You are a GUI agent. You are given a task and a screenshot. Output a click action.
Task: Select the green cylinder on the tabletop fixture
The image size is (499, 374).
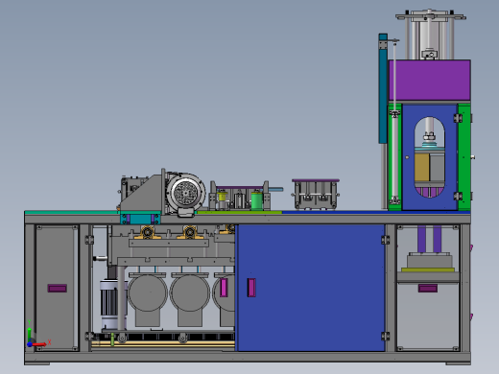256,200
